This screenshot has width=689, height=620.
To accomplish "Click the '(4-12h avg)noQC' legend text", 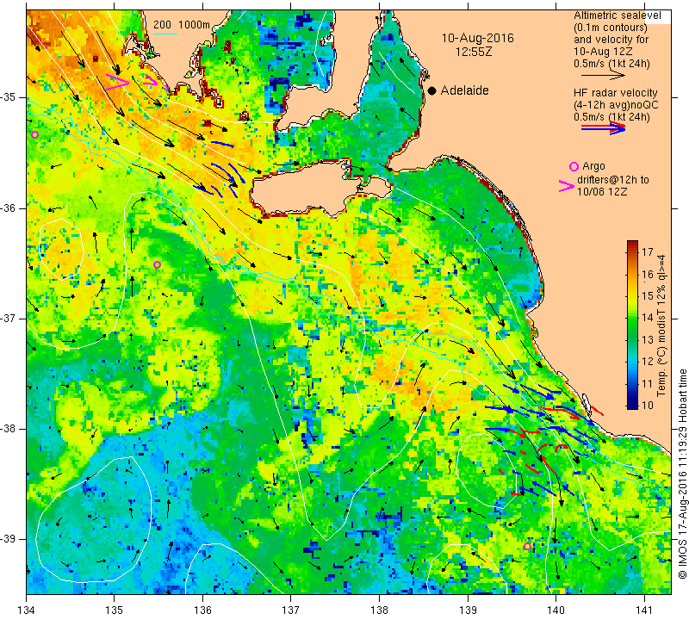I will 616,105.
